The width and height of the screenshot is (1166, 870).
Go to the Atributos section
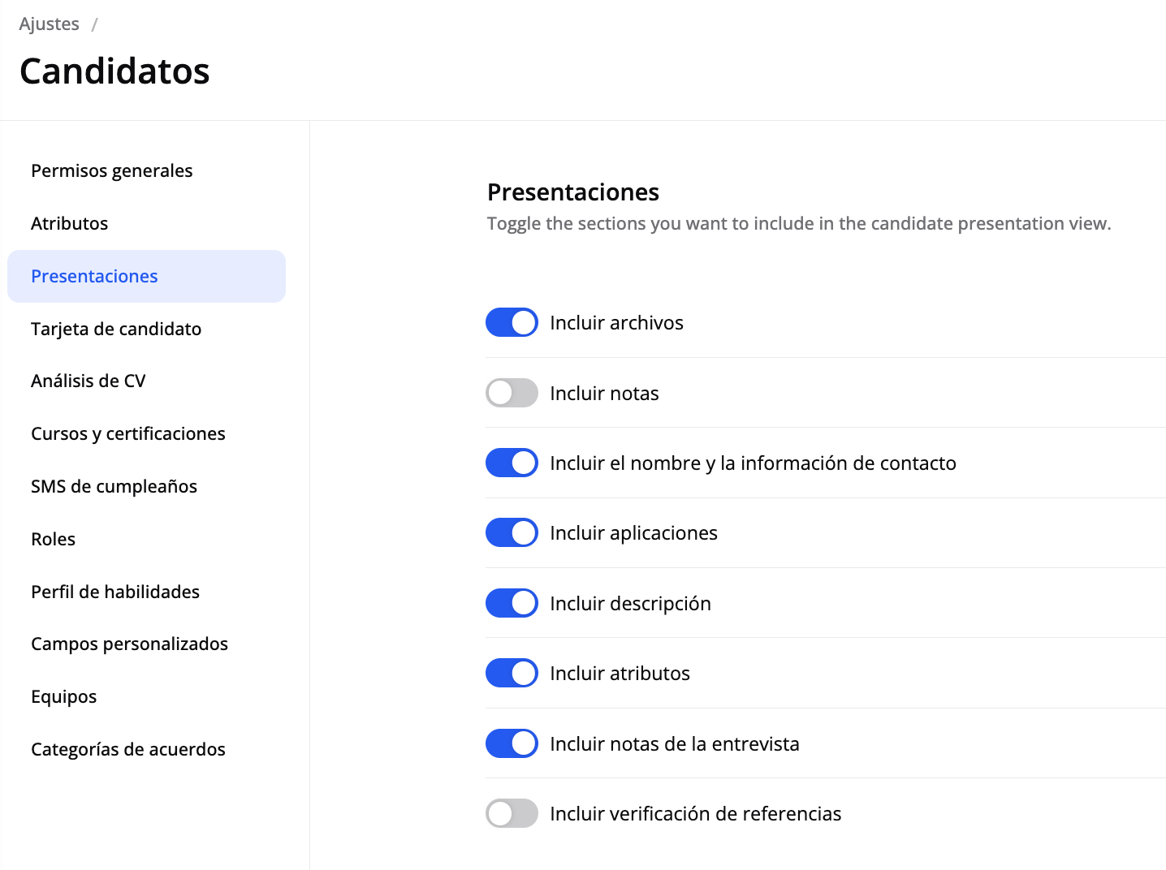point(70,223)
